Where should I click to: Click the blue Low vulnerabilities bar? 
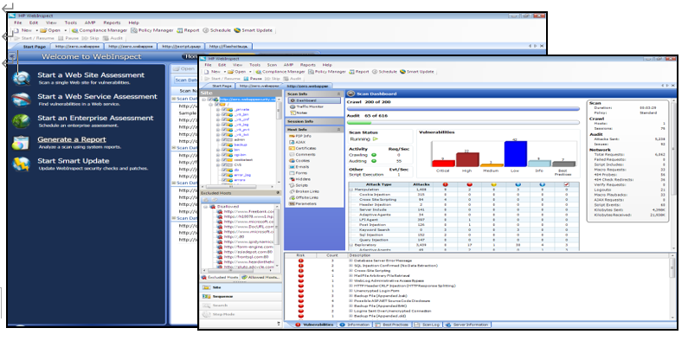point(515,153)
